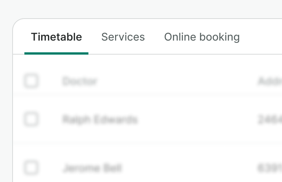Select the Jerome Bell name entry

pos(92,168)
